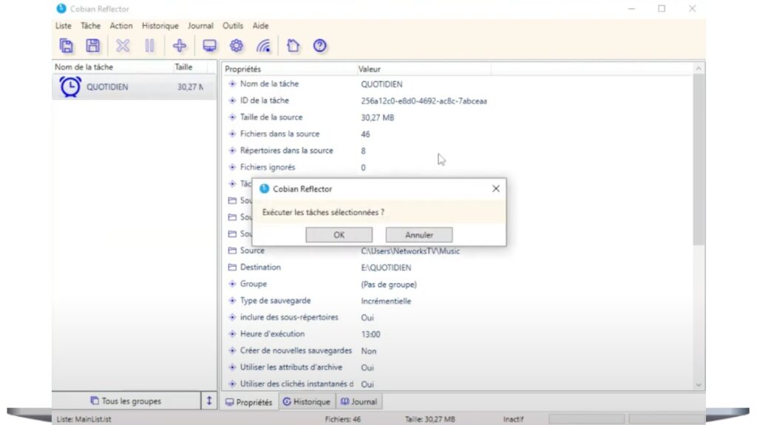Screen dimensions: 757x425
Task: Click the path C:\Users\NetworksTV\Music
Action: [x=410, y=251]
